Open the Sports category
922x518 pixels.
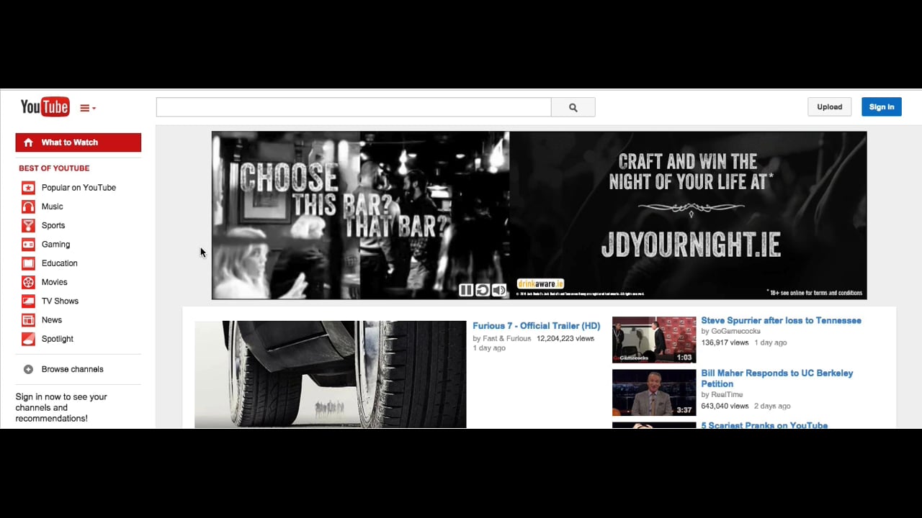[x=53, y=225]
